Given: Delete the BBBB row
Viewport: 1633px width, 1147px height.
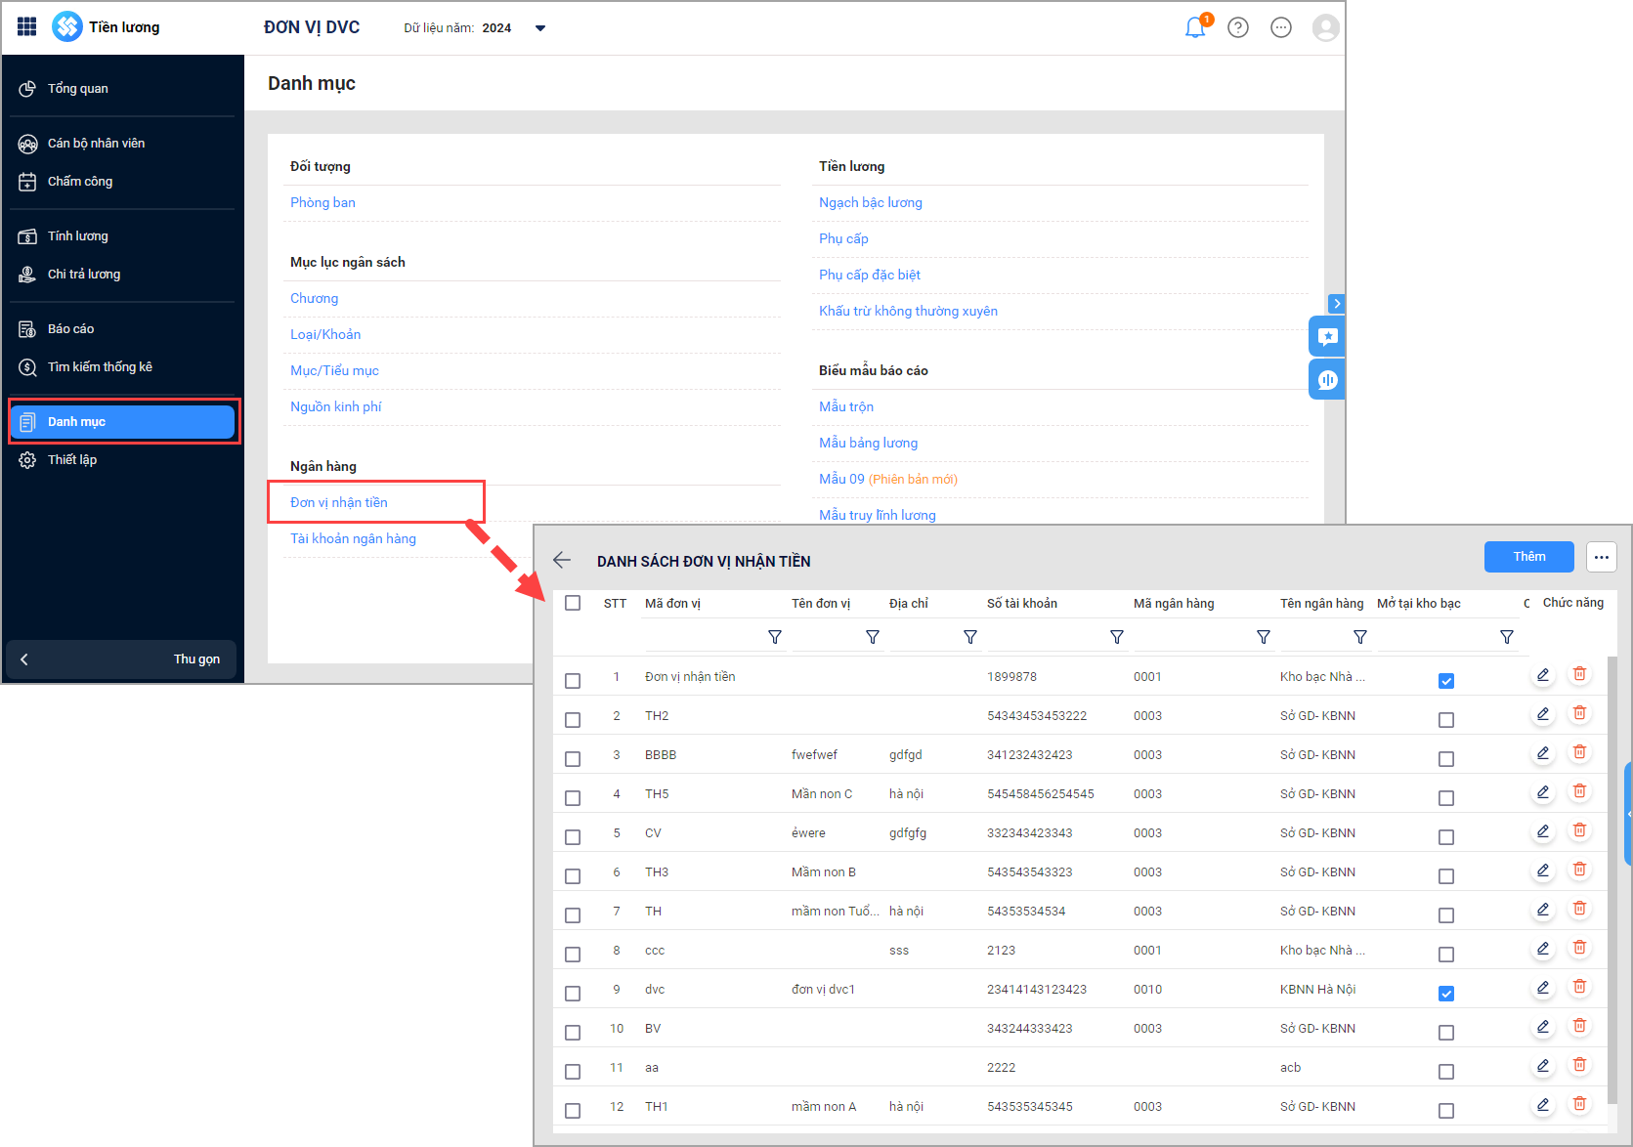Looking at the screenshot, I should 1579,752.
